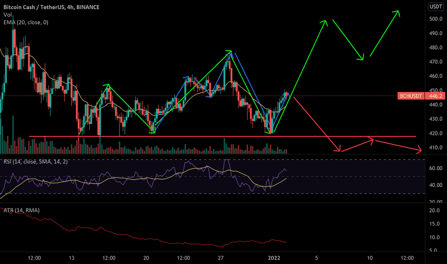The width and height of the screenshot is (447, 264).
Task: Click the USDT currency button on price axis
Action: click(436, 7)
